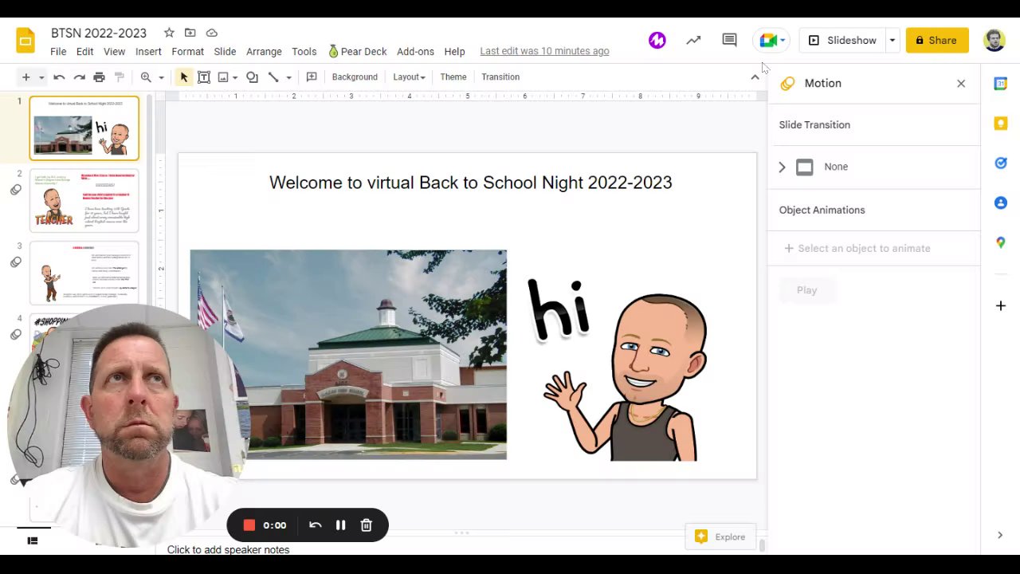
Task: Open zoom level dropdown arrow
Action: point(161,77)
